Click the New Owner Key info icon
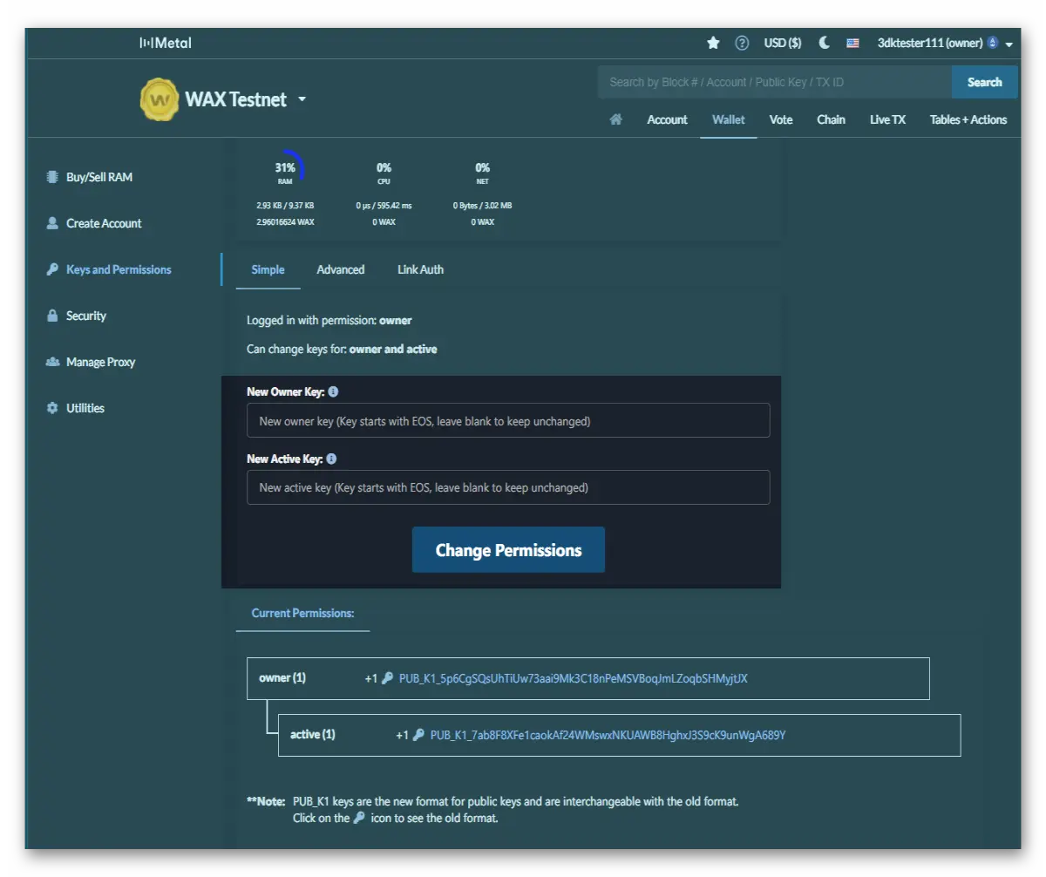The height and width of the screenshot is (877, 1046). [333, 392]
